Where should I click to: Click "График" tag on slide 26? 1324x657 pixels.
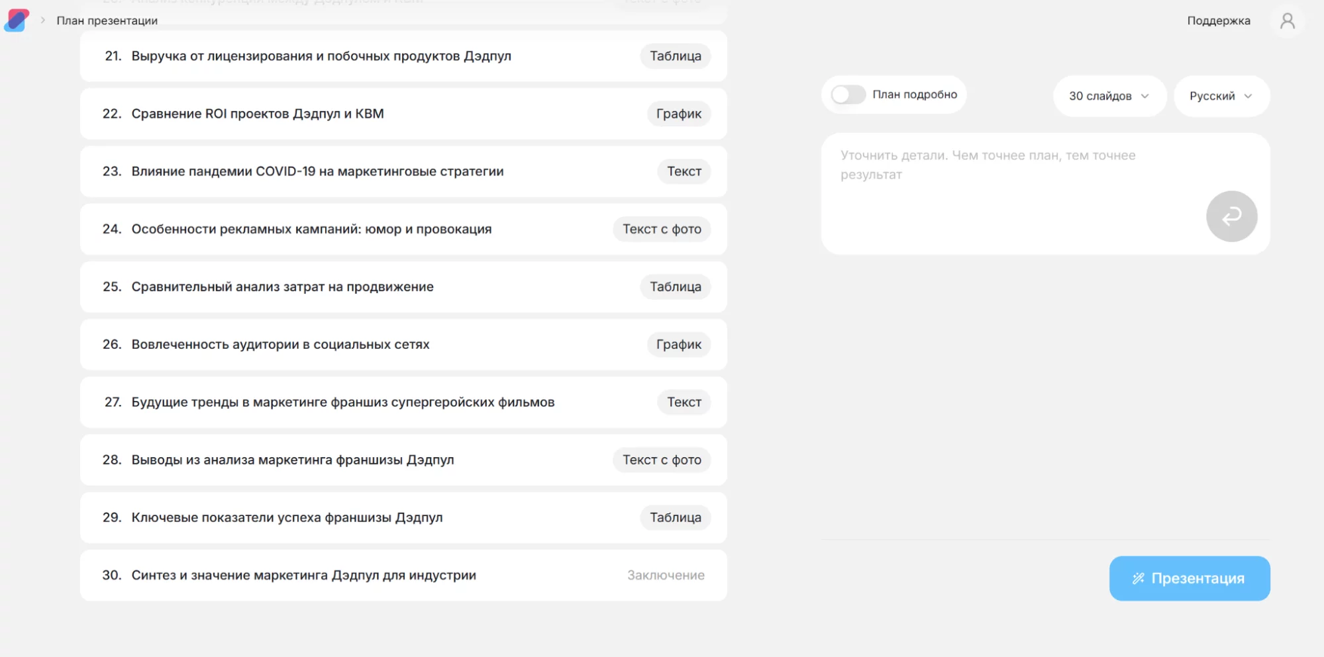(678, 344)
